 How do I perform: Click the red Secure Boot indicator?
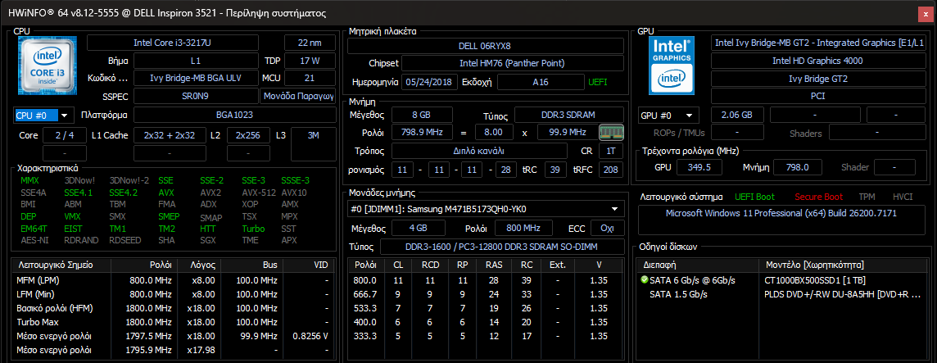[x=819, y=197]
